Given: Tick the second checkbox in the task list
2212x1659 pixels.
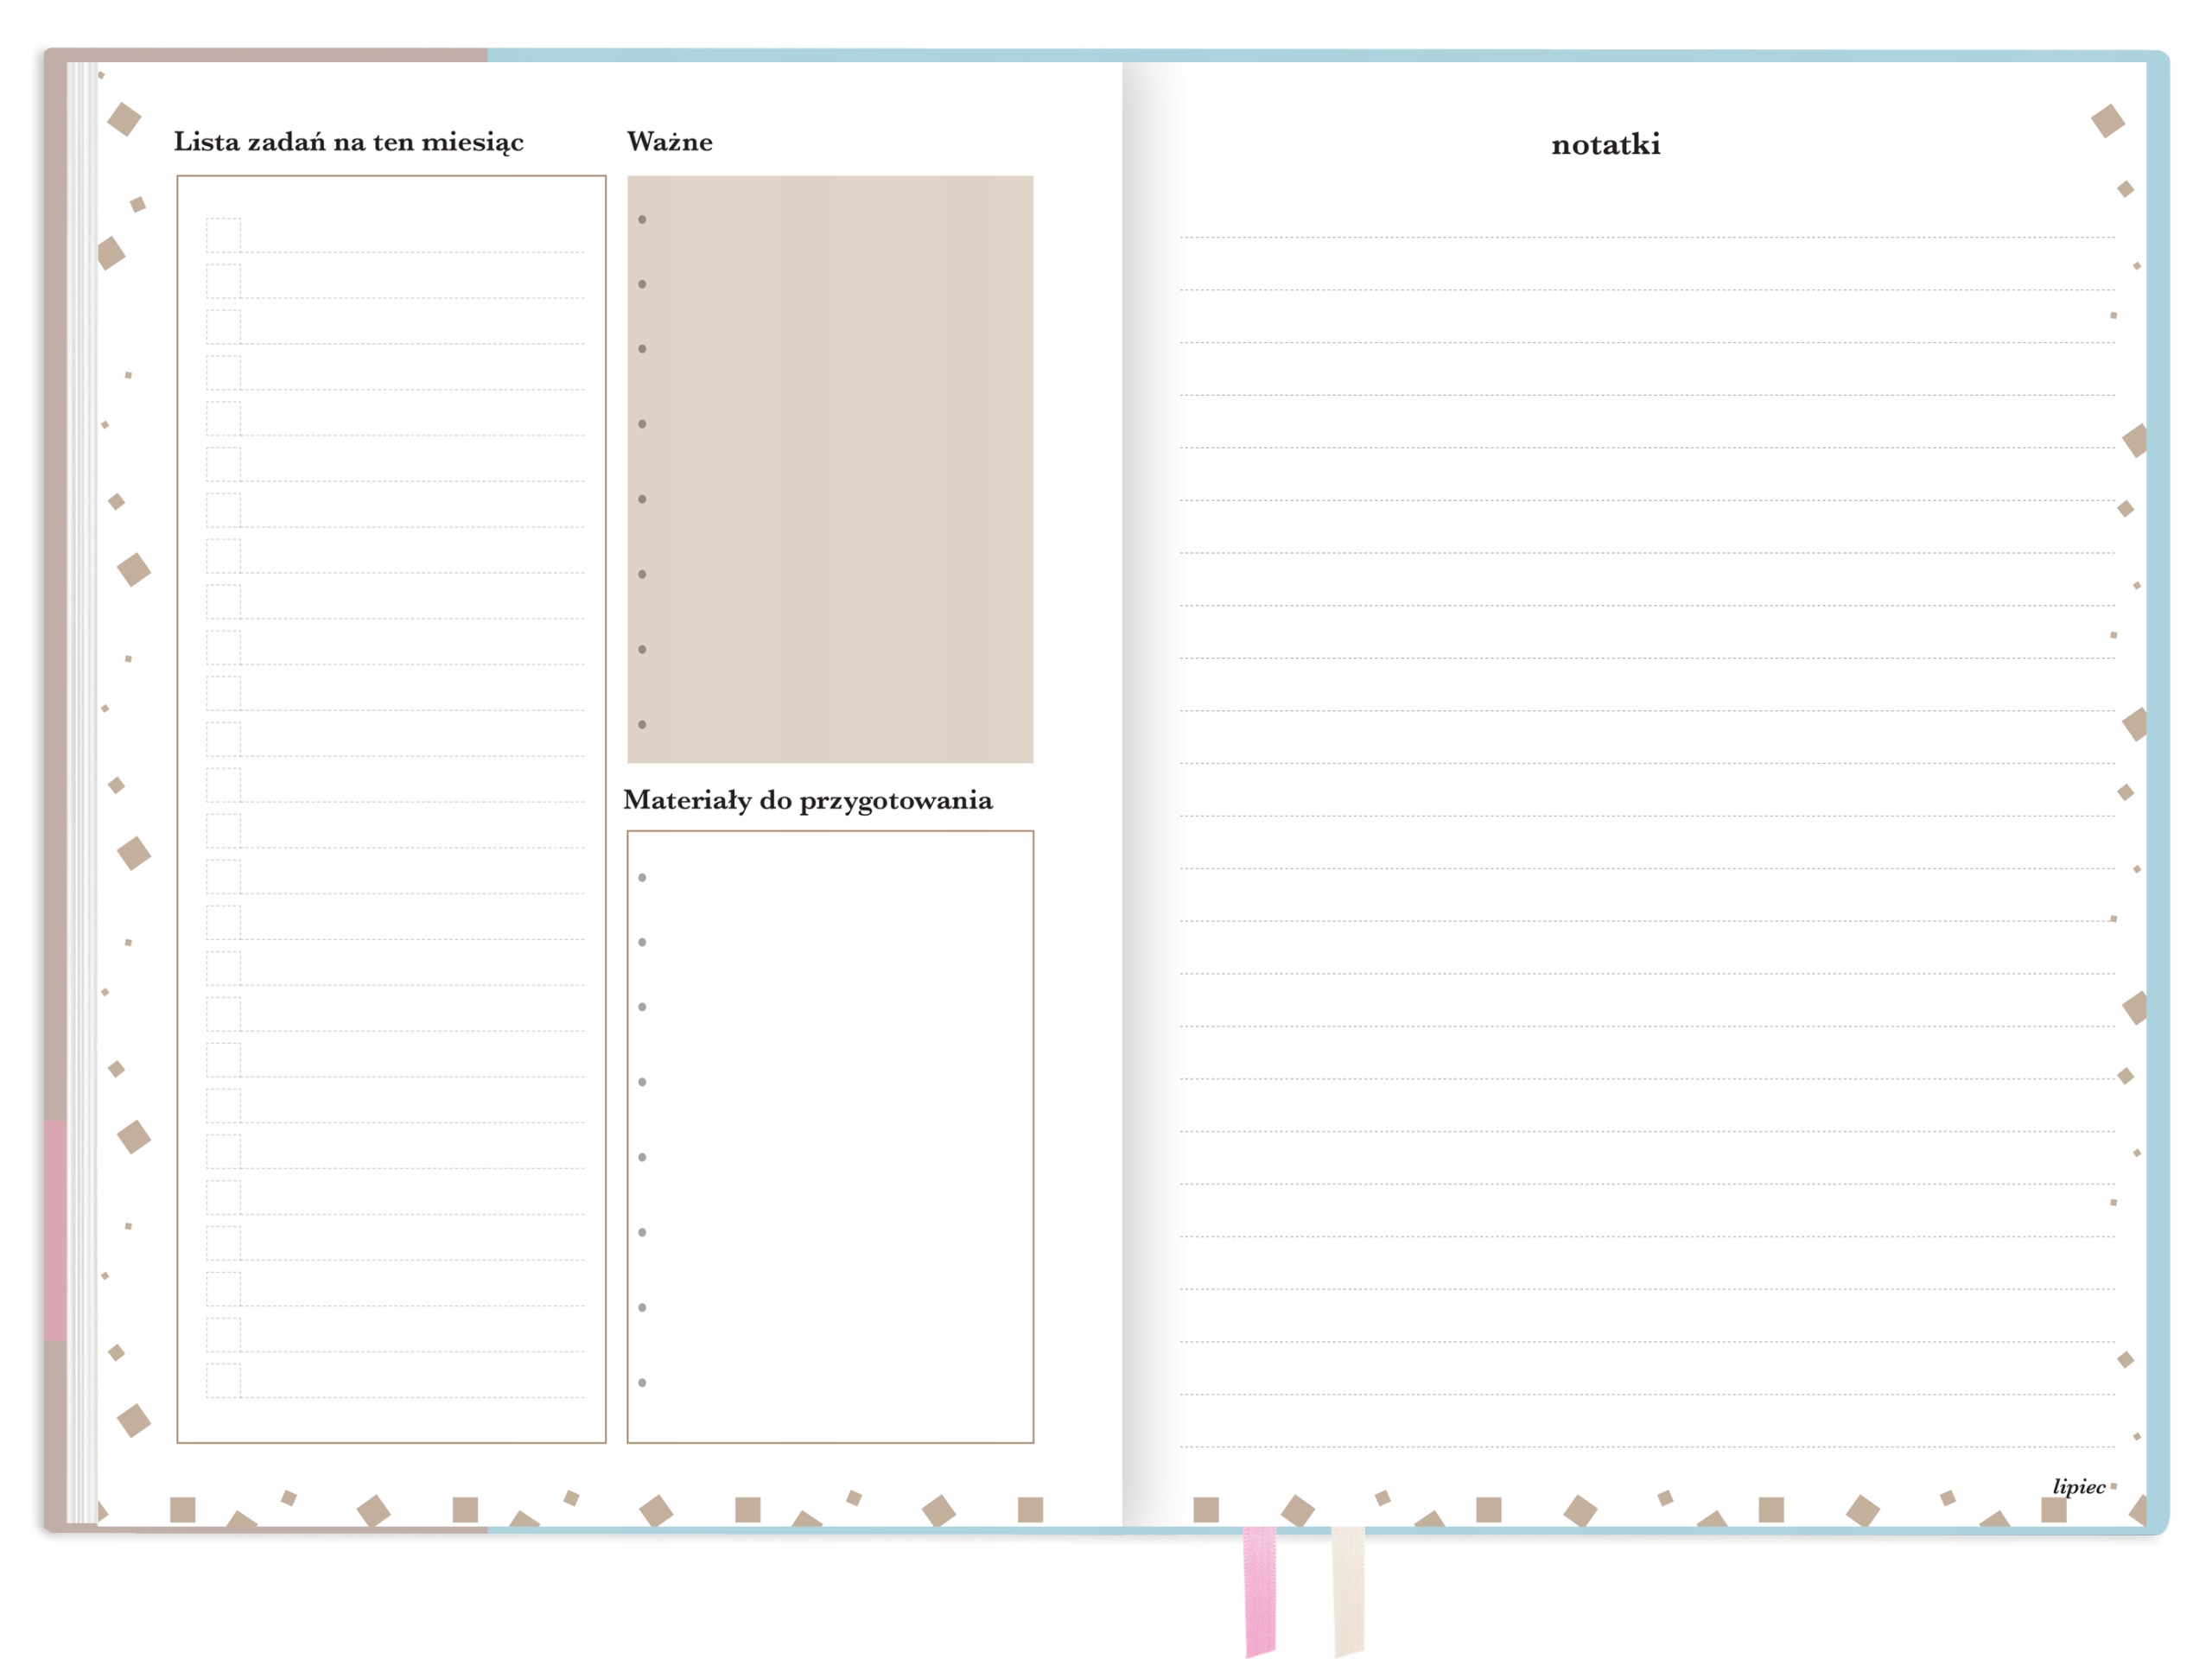Looking at the screenshot, I should [223, 281].
